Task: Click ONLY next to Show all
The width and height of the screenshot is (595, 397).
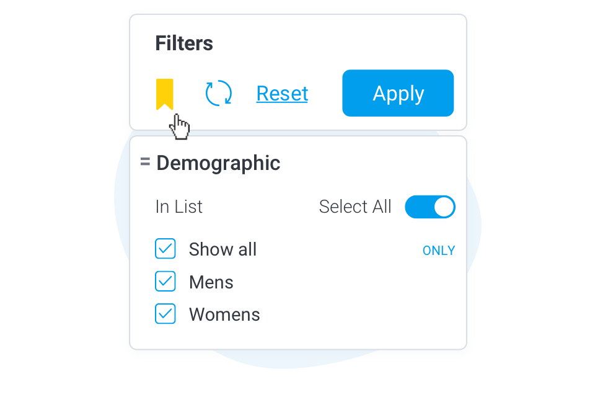Action: click(x=439, y=251)
